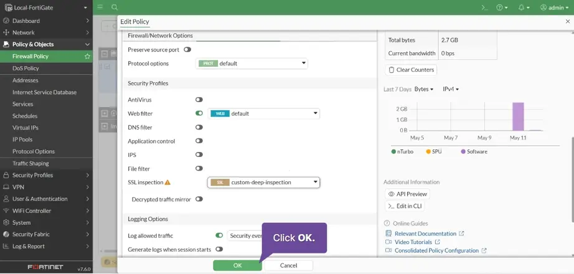574x274 pixels.
Task: Click the System gear icon
Action: pos(6,222)
